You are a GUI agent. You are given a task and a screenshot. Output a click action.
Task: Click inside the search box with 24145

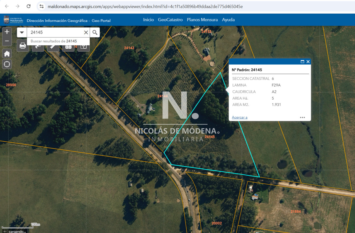[55, 32]
